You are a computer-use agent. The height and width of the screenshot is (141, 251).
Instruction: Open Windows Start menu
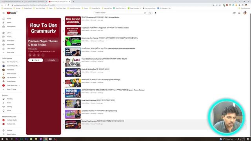coord(2,139)
